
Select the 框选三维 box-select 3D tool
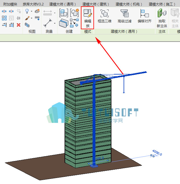click(105, 16)
